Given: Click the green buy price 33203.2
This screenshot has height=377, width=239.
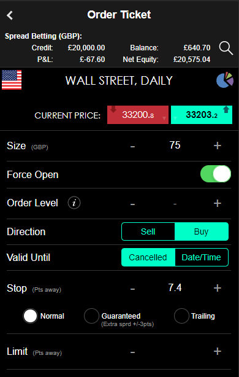Looking at the screenshot, I should point(202,115).
